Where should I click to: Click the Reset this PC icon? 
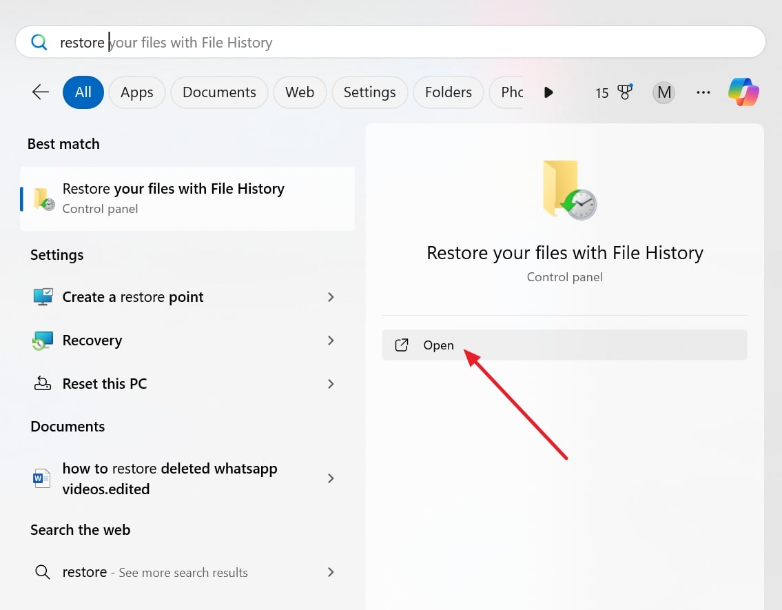click(42, 383)
